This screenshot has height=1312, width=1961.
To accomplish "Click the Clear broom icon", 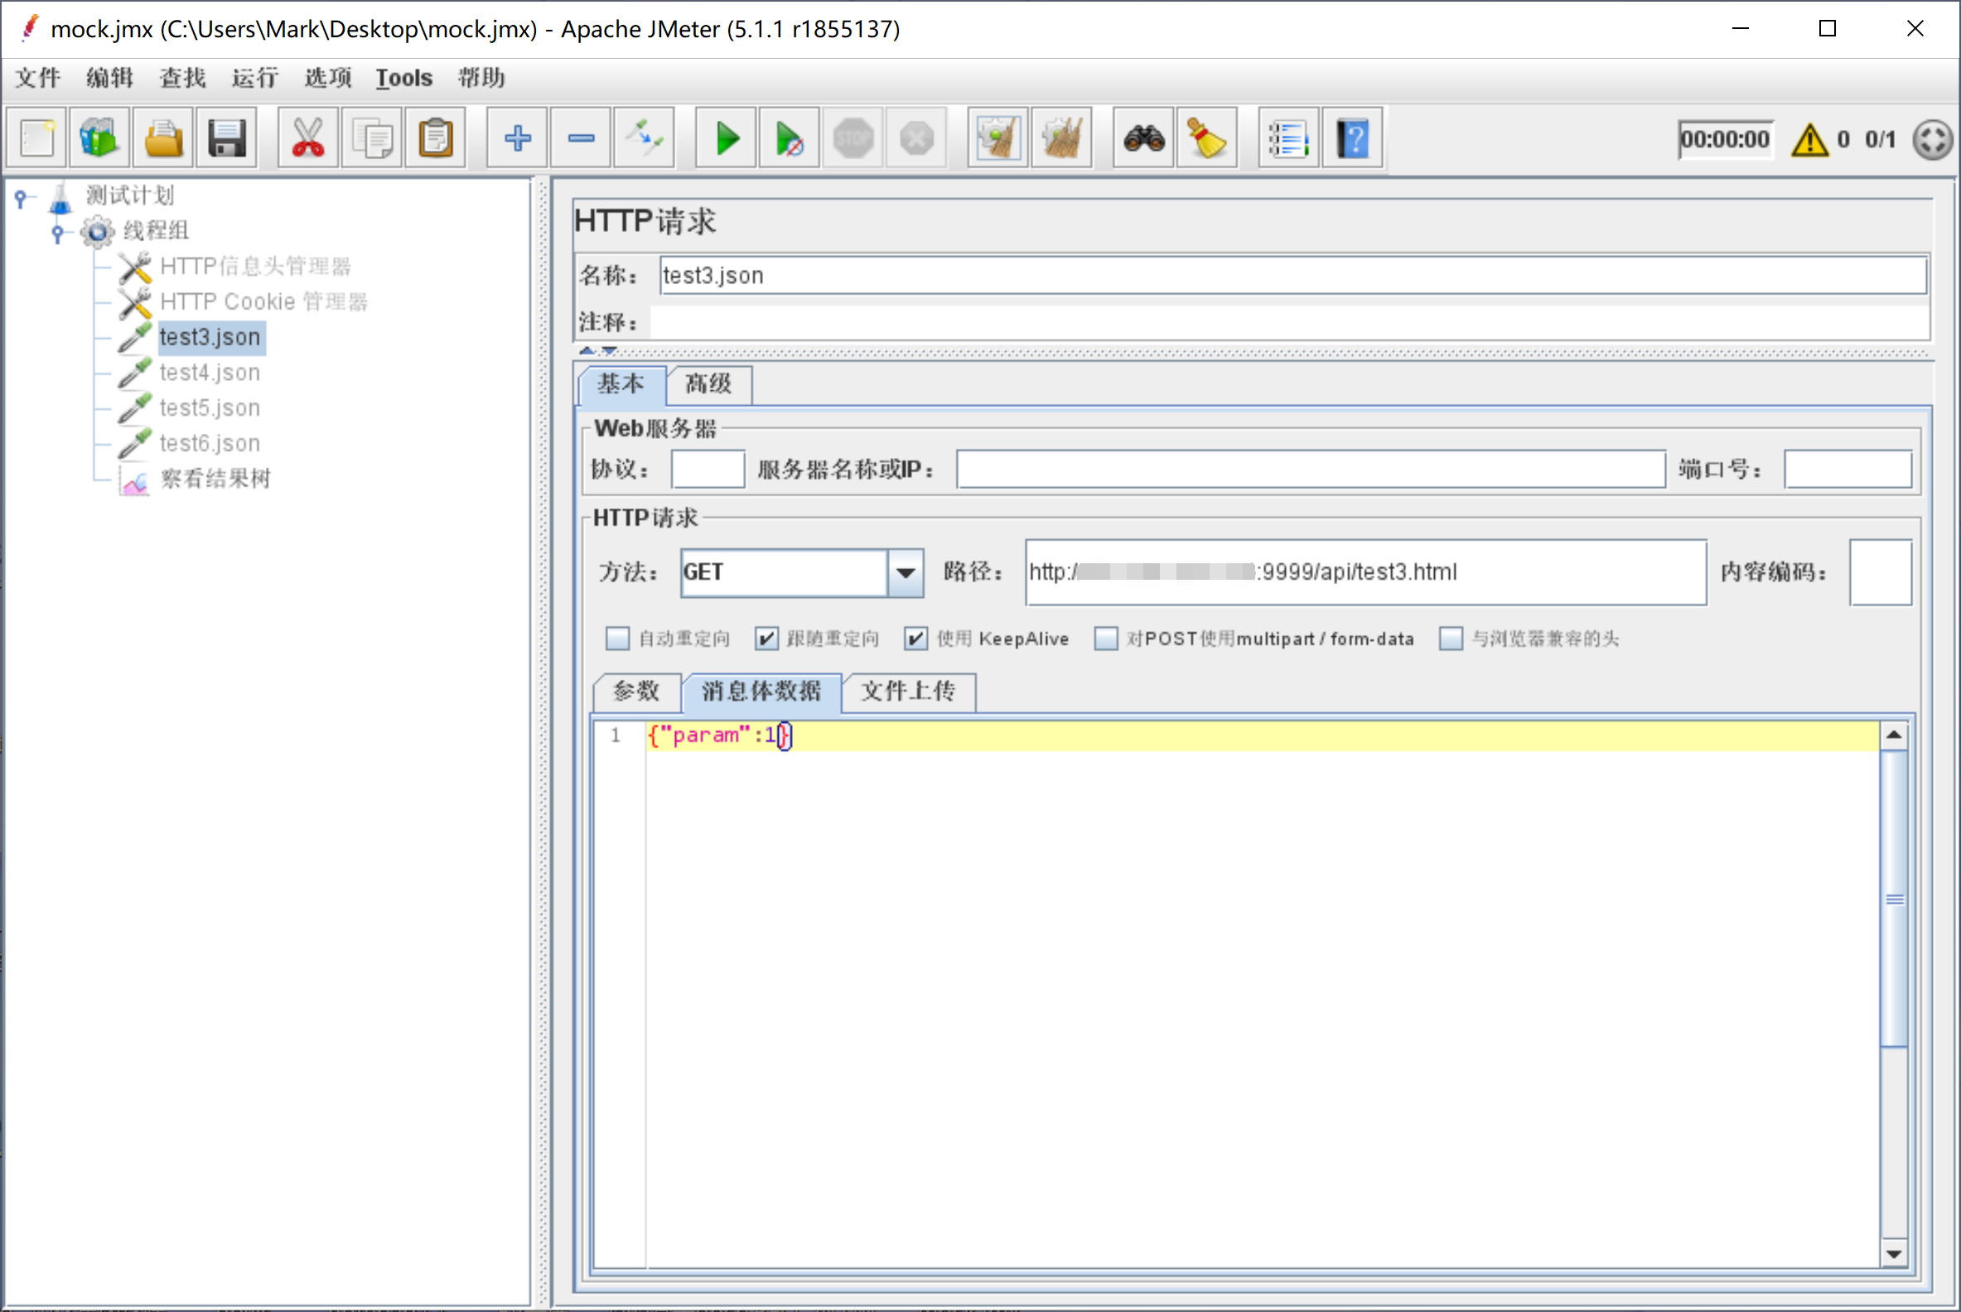I will [997, 138].
